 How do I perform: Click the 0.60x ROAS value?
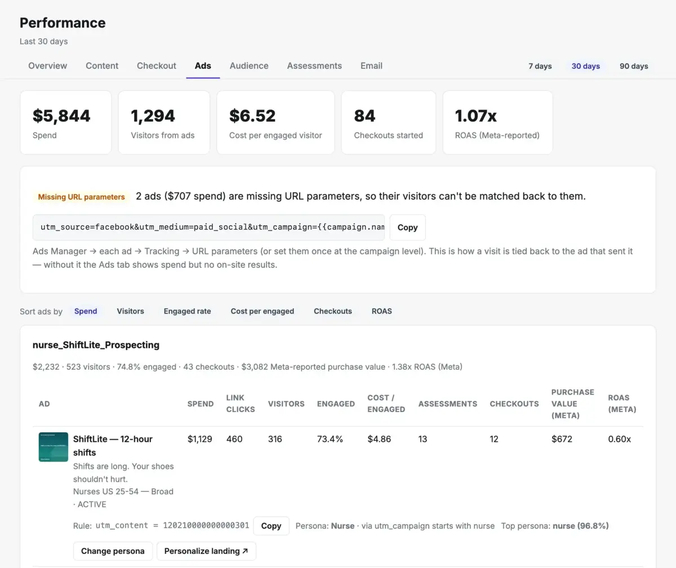620,439
